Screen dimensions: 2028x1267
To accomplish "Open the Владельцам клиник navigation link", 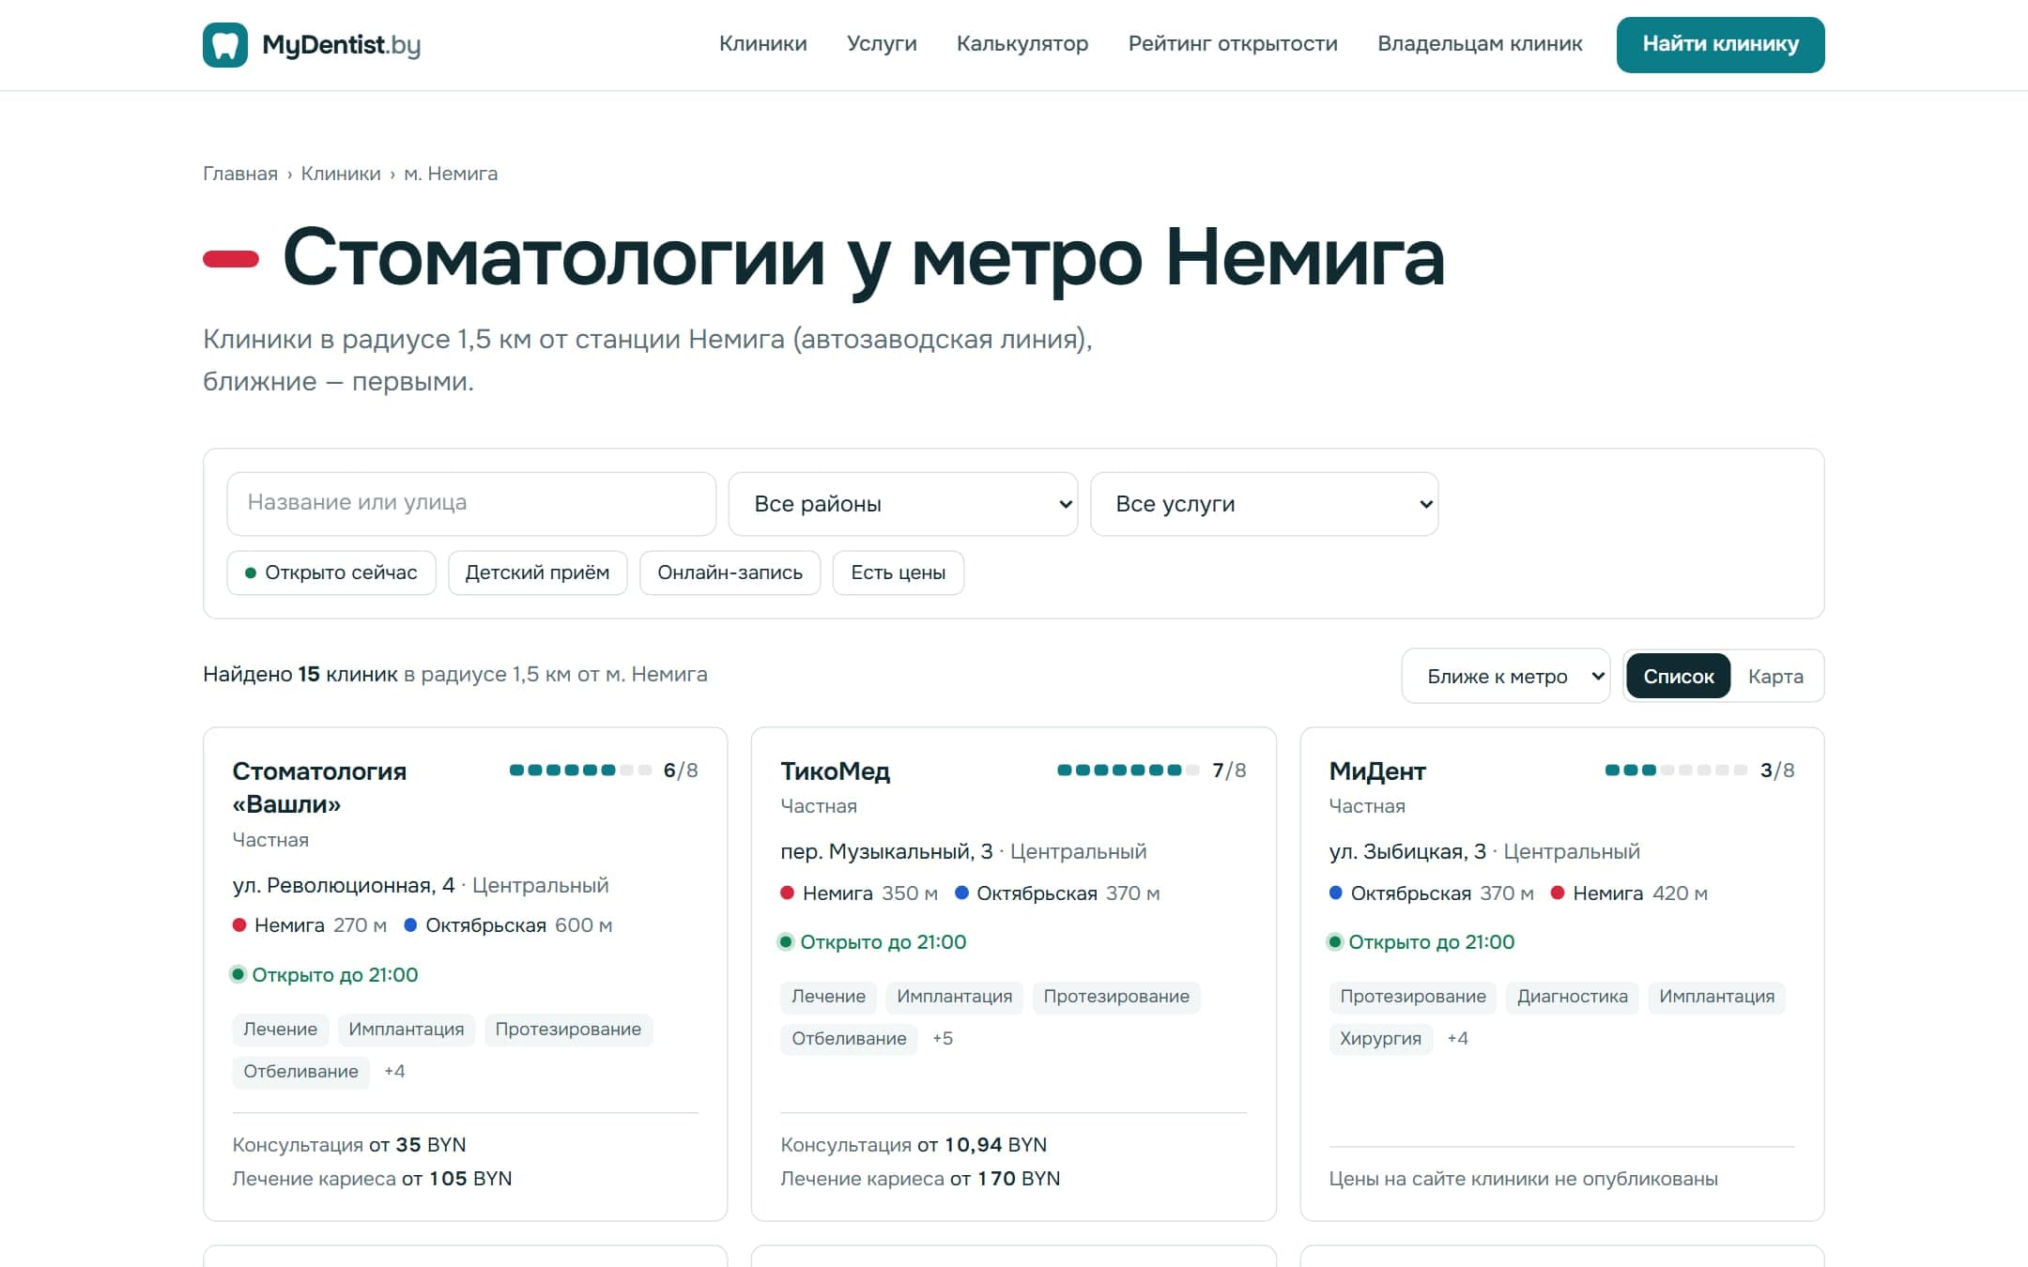I will coord(1480,44).
